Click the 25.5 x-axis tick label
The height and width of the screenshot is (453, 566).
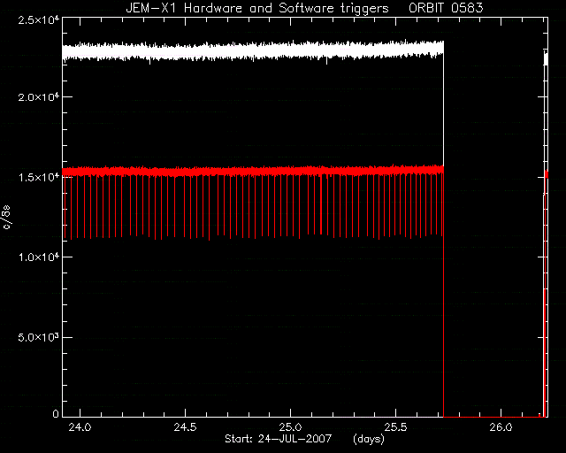click(395, 427)
